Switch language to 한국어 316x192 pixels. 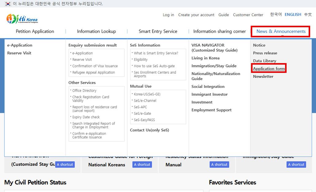point(276,14)
